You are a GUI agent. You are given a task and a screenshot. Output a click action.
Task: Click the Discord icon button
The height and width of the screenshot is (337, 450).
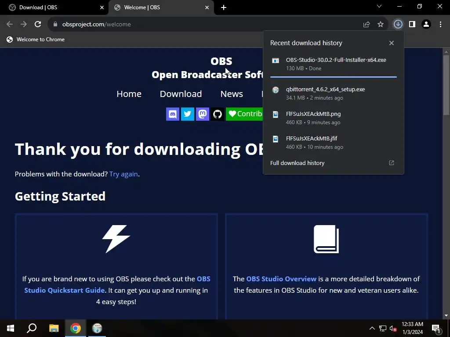(x=172, y=114)
